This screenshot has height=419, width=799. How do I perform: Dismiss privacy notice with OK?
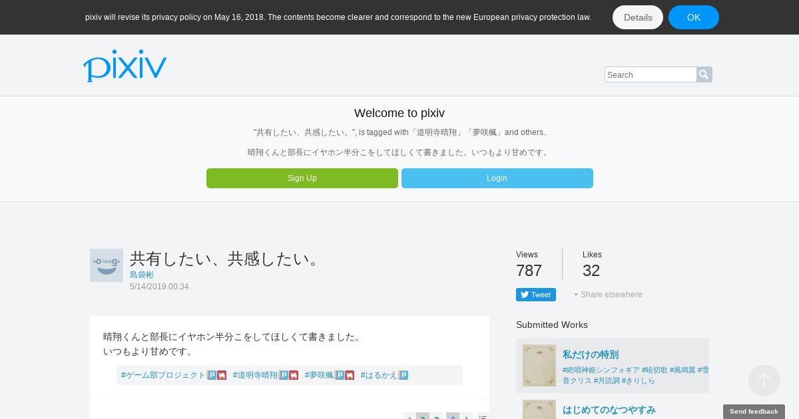pyautogui.click(x=694, y=17)
